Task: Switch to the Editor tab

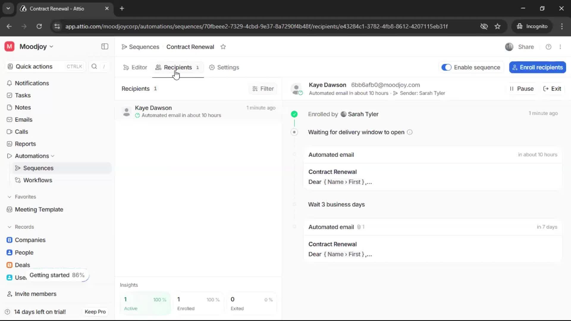Action: (x=135, y=67)
